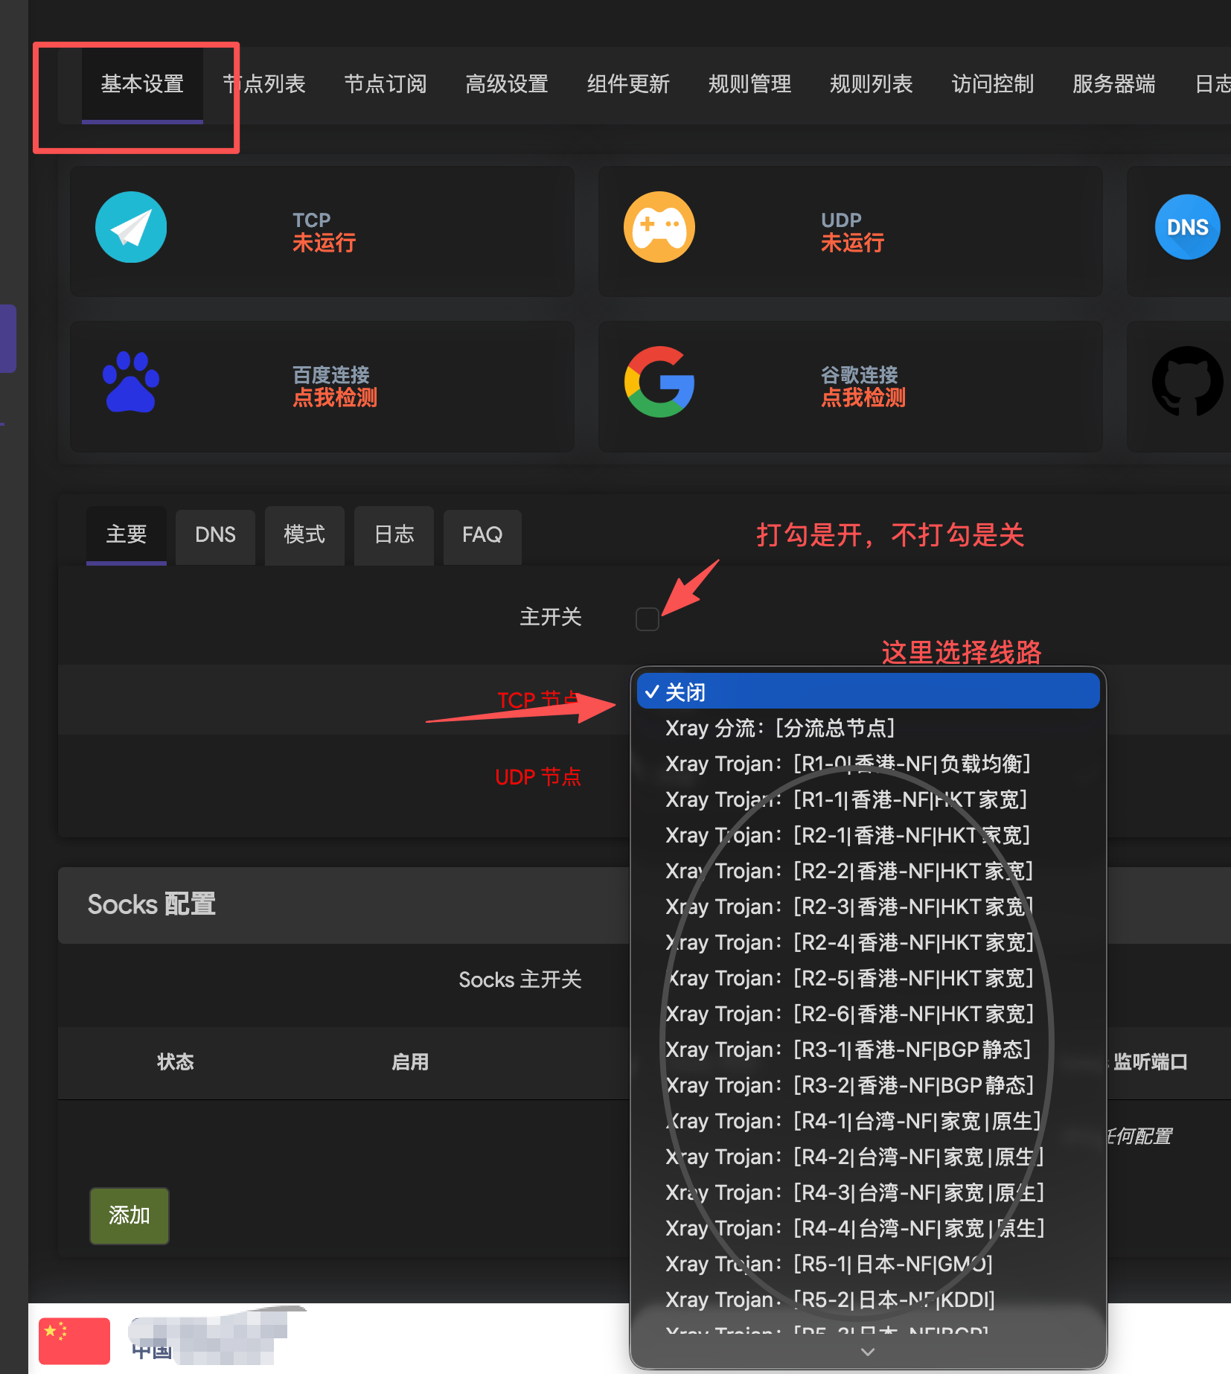Click the down chevron at dropdown bottom
This screenshot has height=1374, width=1231.
(868, 1351)
